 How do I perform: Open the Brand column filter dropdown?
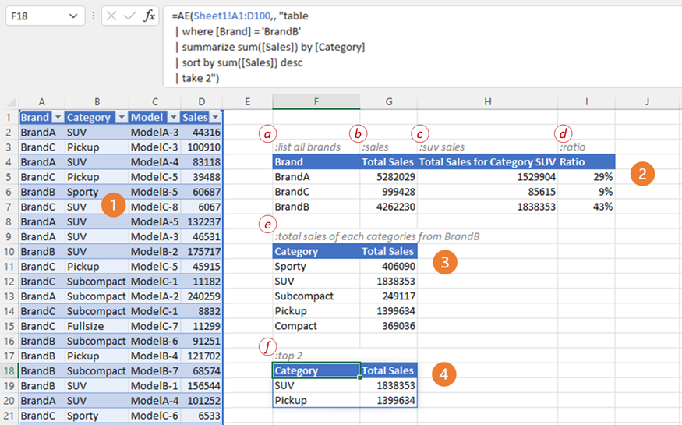[57, 118]
